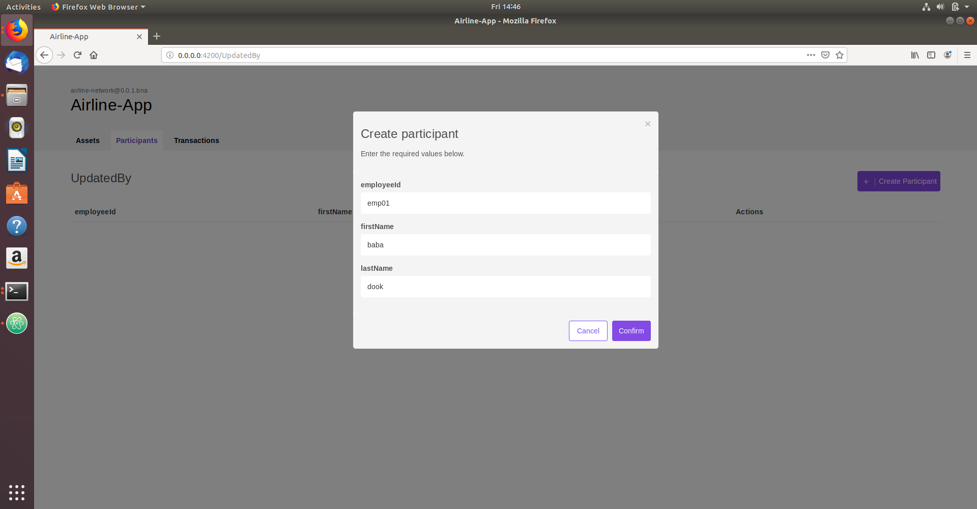977x509 pixels.
Task: Cancel the Create participant dialog
Action: pyautogui.click(x=588, y=331)
